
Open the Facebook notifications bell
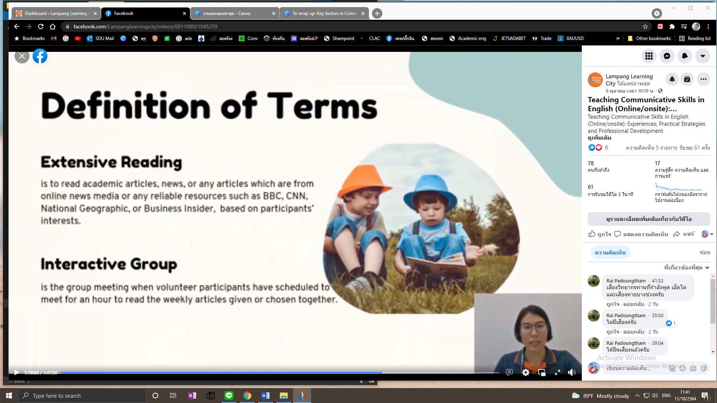[x=685, y=56]
